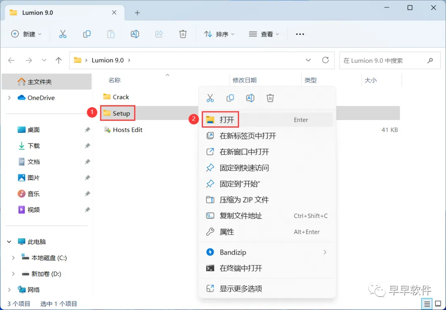Expand the address bar history dropdown
The width and height of the screenshot is (446, 310).
tap(308, 60)
